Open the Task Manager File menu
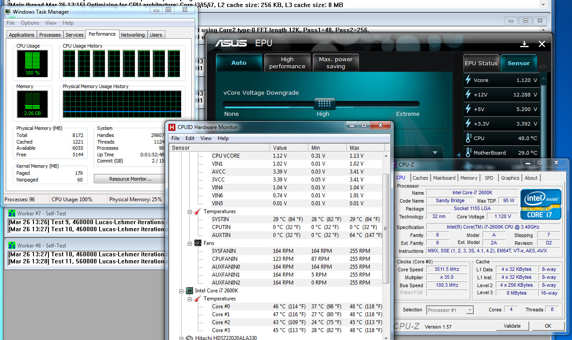The image size is (572, 340). [11, 23]
